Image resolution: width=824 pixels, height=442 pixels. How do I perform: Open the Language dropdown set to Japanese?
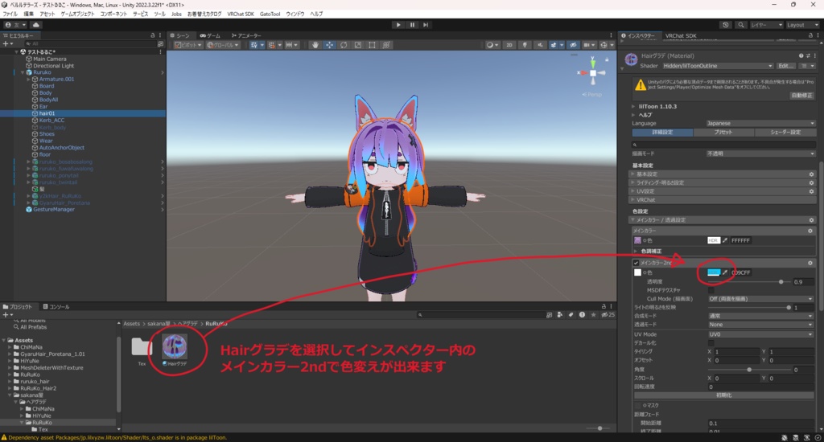point(760,124)
